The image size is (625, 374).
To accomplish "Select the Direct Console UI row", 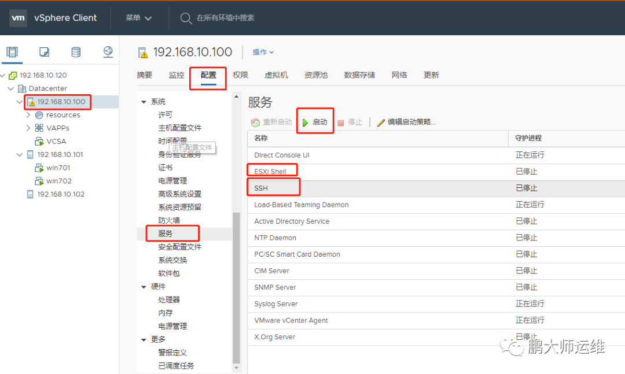I will pos(436,155).
